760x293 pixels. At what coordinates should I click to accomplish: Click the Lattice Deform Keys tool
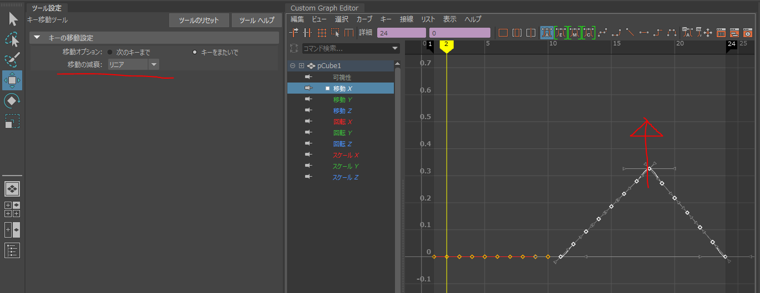pyautogui.click(x=322, y=33)
